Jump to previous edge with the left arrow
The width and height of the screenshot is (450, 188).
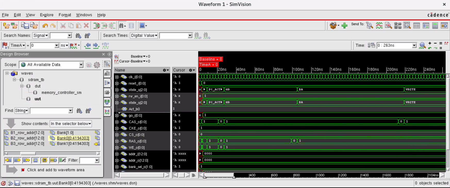tap(88, 45)
